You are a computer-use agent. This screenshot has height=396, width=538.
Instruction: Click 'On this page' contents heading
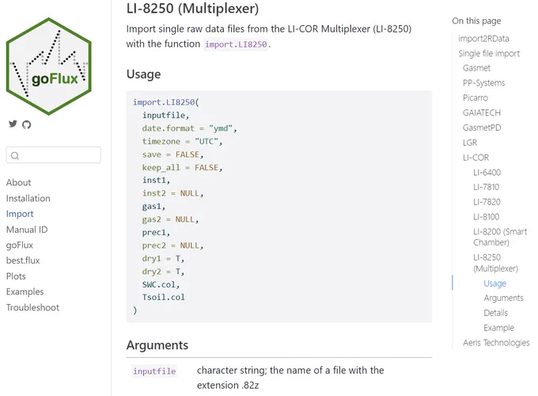click(x=476, y=21)
